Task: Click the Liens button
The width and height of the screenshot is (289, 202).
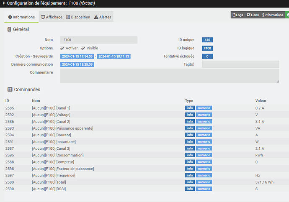Action: point(253,15)
